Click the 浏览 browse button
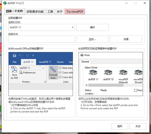This screenshot has height=134, width=151. 92,39
